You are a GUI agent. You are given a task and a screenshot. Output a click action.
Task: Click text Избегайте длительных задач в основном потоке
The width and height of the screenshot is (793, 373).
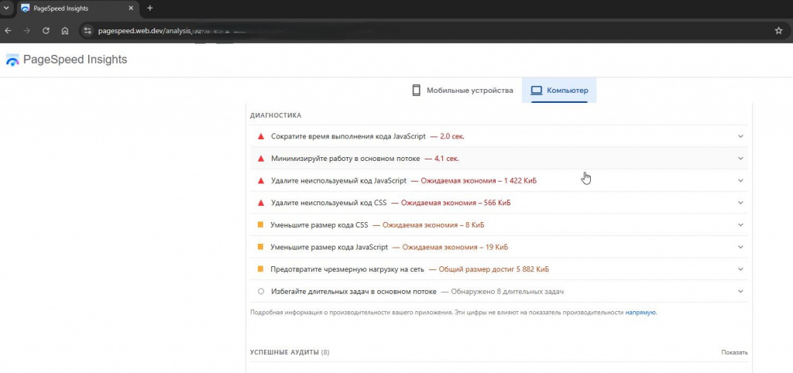pyautogui.click(x=353, y=292)
